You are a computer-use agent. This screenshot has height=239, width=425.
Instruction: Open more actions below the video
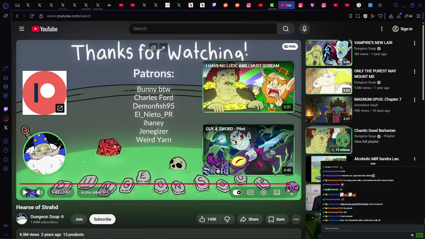point(296,219)
